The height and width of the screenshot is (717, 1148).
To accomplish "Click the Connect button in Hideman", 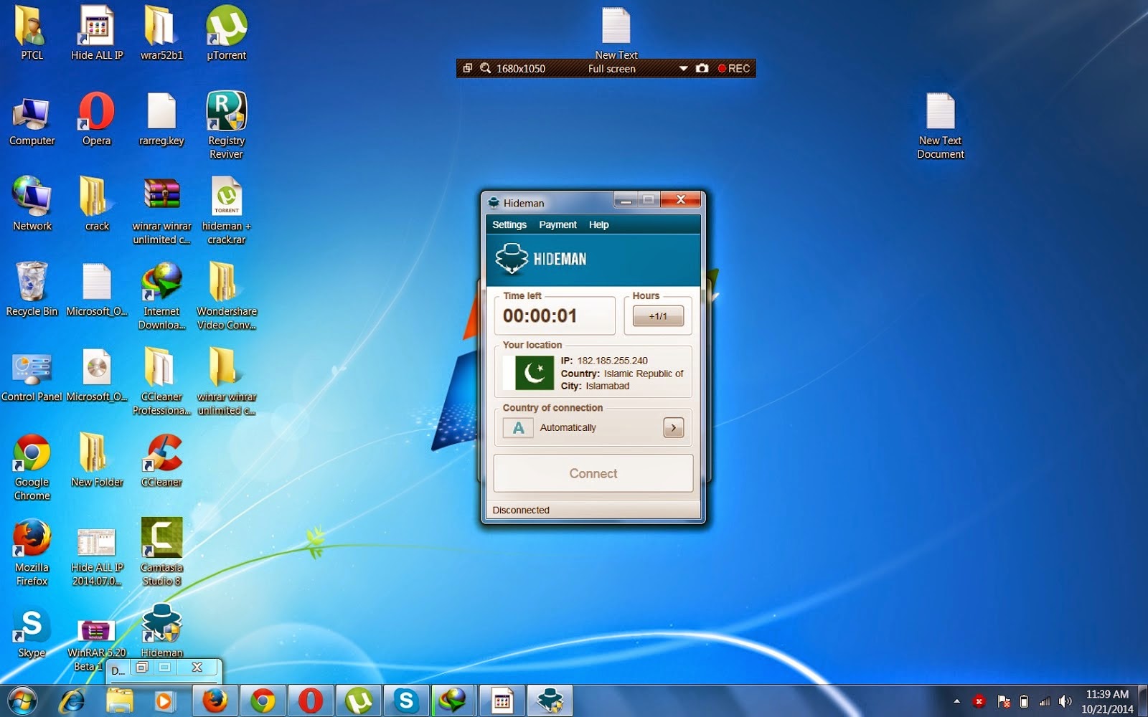I will tap(593, 473).
